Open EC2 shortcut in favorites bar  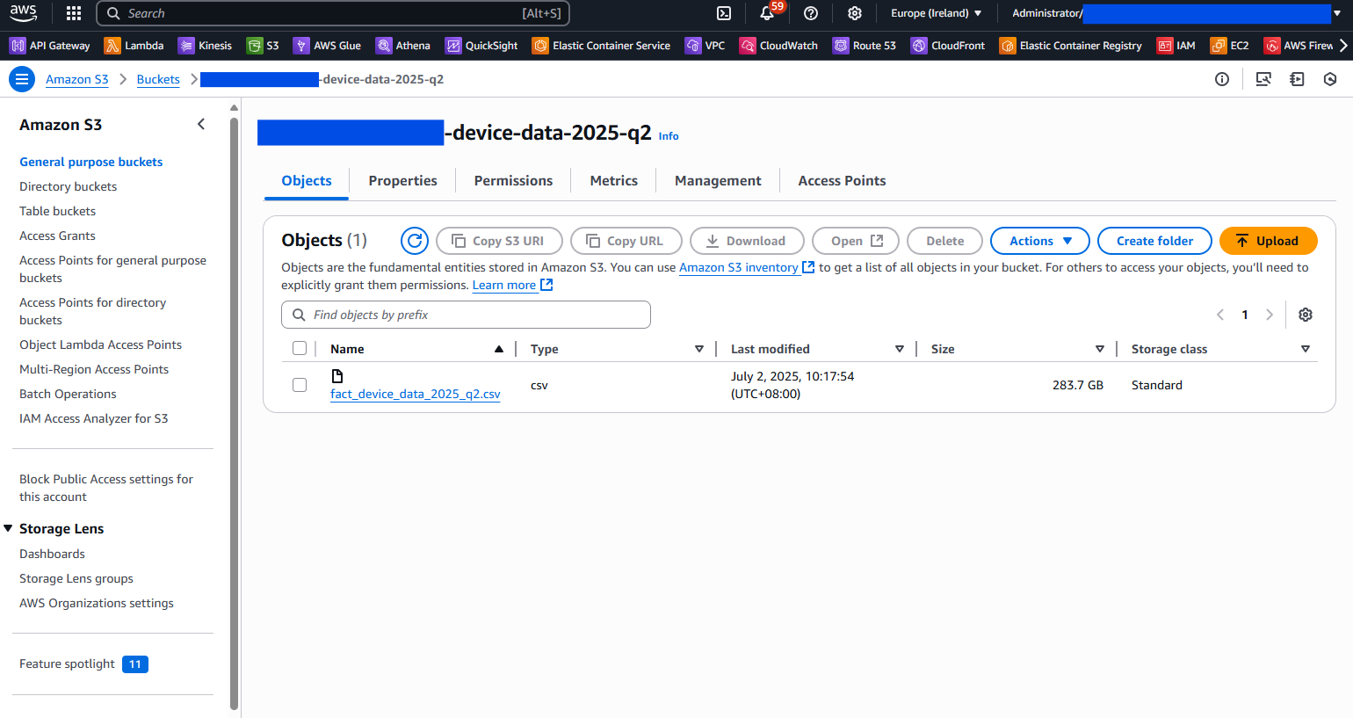click(1230, 46)
